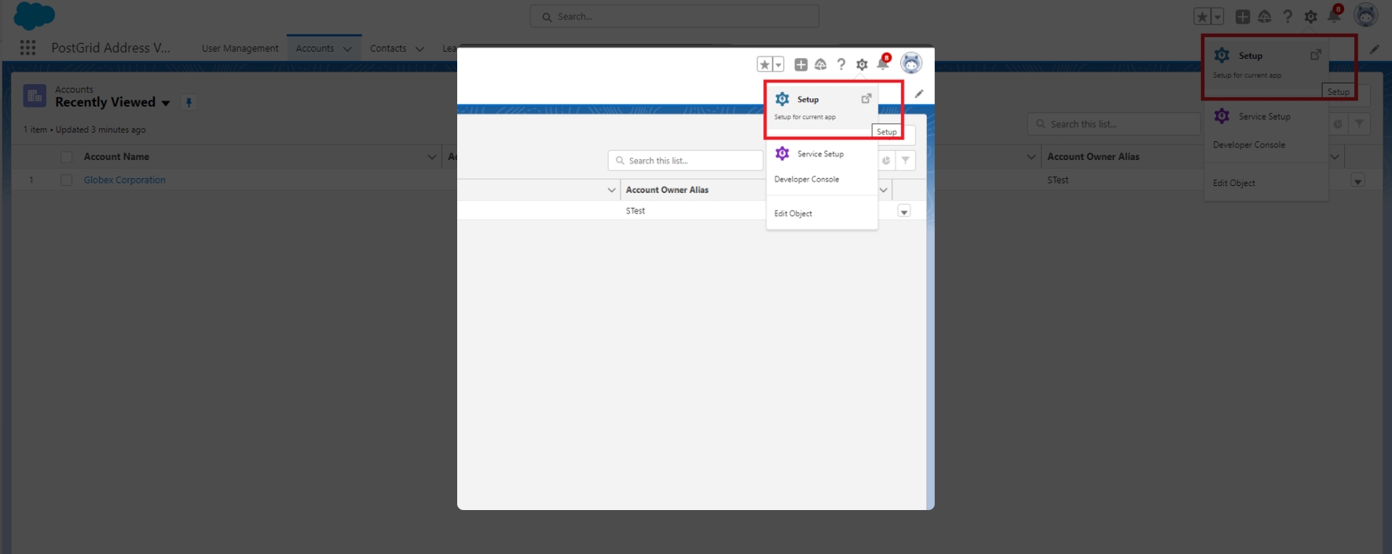
Task: Open the Contacts tab chevron menu
Action: pyautogui.click(x=419, y=49)
